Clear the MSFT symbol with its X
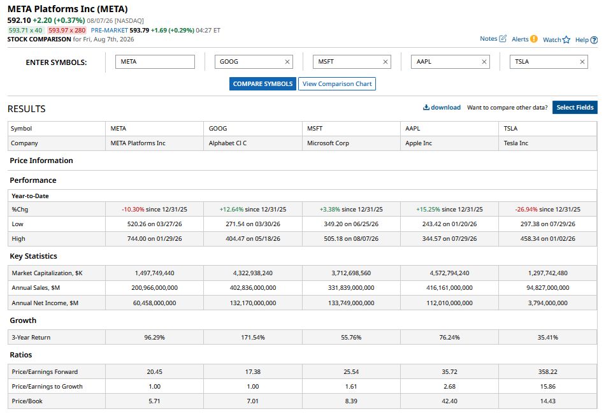 [385, 62]
